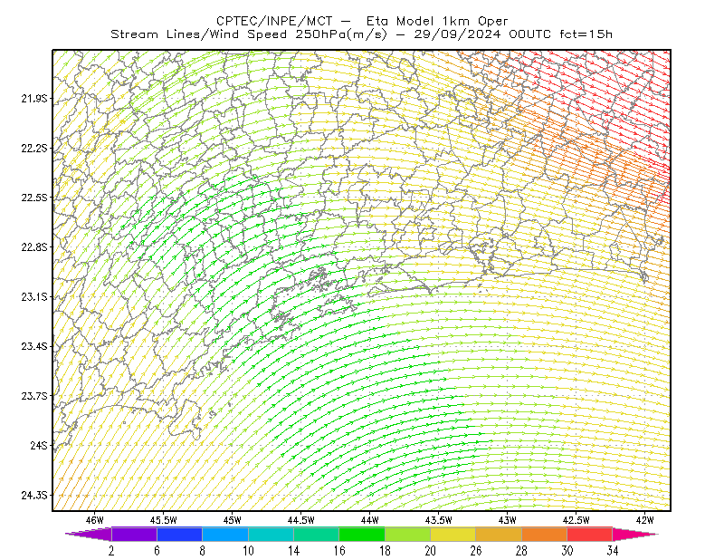Click the cyan swatch between 10 and 14
The image size is (724, 560).
[271, 534]
